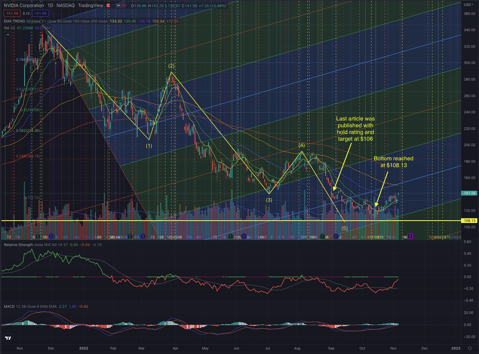
Task: Click the Jul label on time axis
Action: tap(268, 348)
